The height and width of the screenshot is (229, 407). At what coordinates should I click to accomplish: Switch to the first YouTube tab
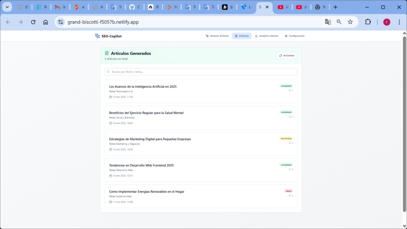[x=283, y=7]
